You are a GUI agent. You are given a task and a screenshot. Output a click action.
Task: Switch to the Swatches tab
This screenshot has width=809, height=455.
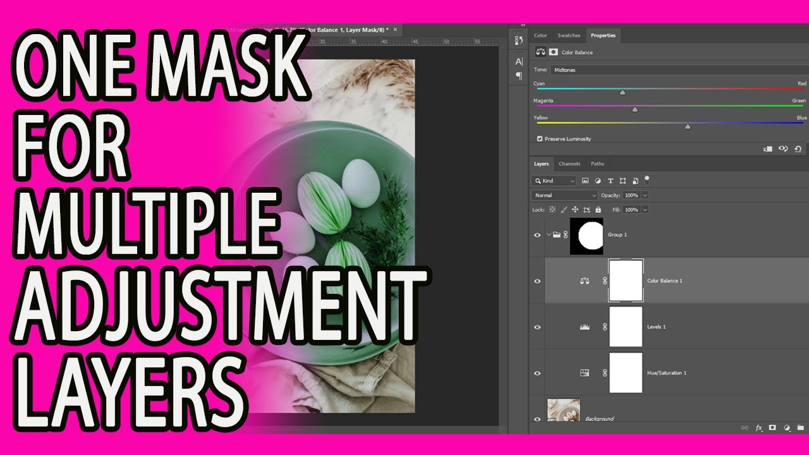[569, 35]
